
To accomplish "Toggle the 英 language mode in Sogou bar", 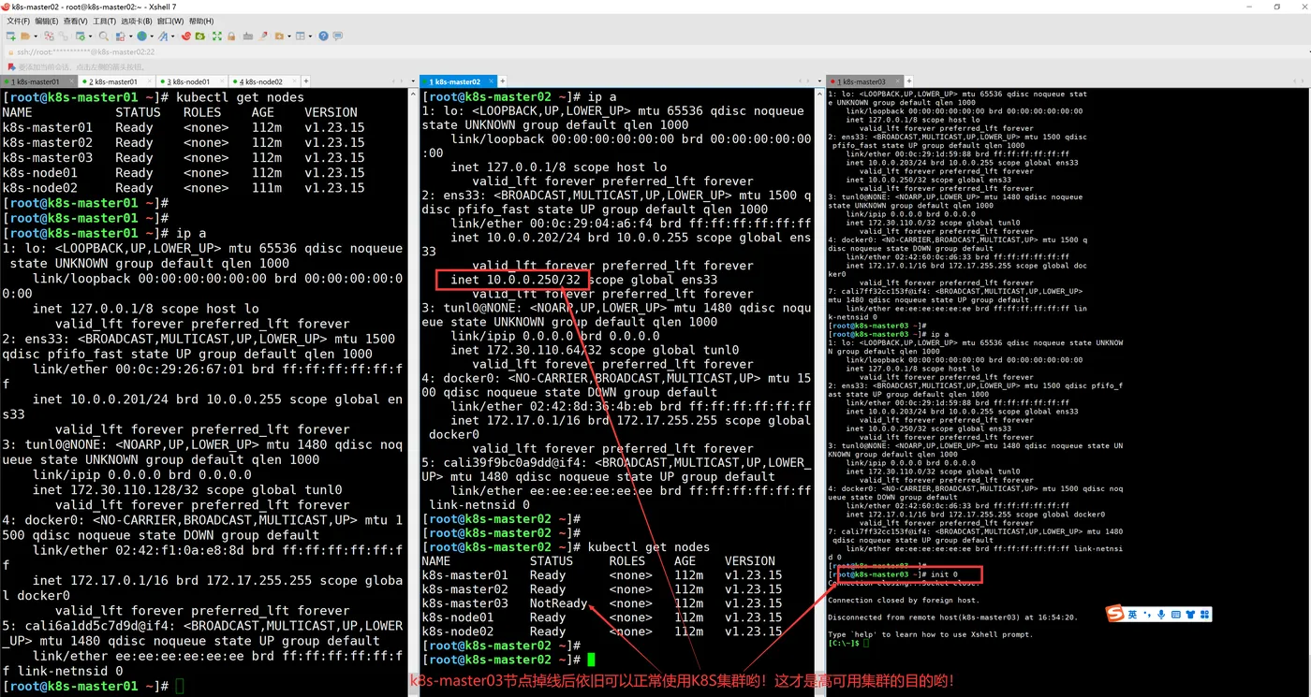I will click(x=1133, y=614).
